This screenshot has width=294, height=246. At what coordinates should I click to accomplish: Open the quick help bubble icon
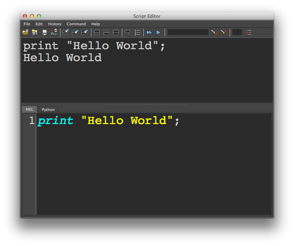[127, 32]
